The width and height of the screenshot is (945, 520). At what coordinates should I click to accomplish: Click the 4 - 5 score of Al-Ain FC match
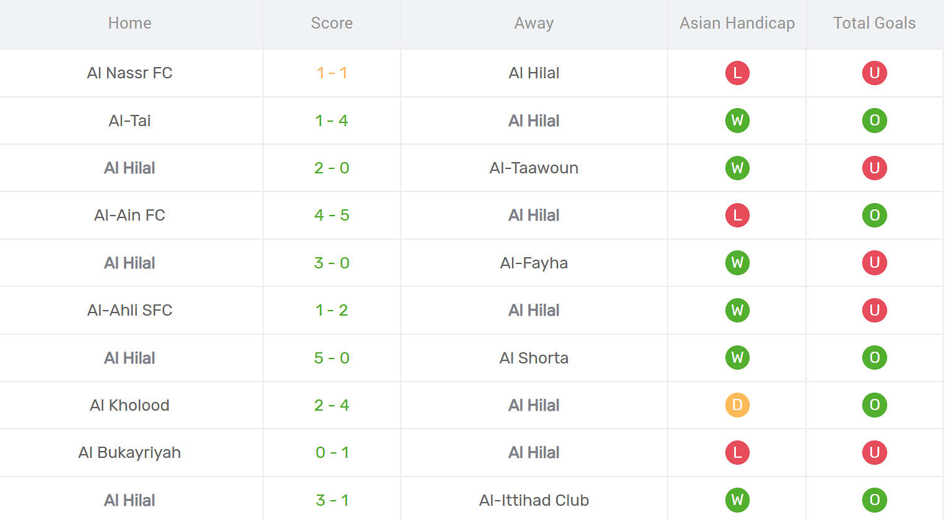[x=332, y=216]
